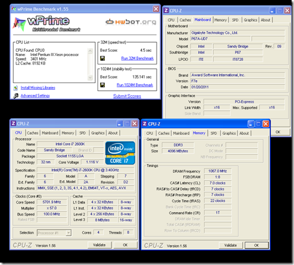
Task: Open Caches tab in bottom-left CPU-Z window
Action: coord(33,133)
